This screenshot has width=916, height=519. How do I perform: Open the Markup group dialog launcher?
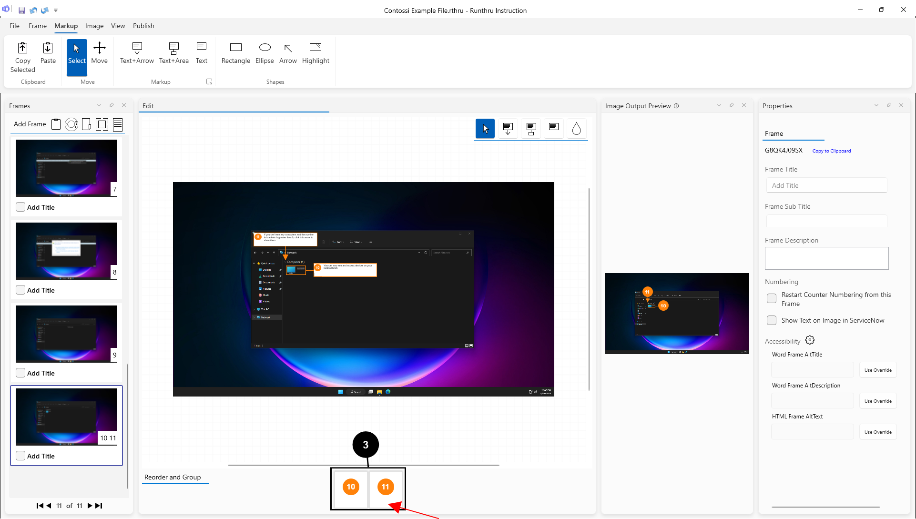click(209, 81)
